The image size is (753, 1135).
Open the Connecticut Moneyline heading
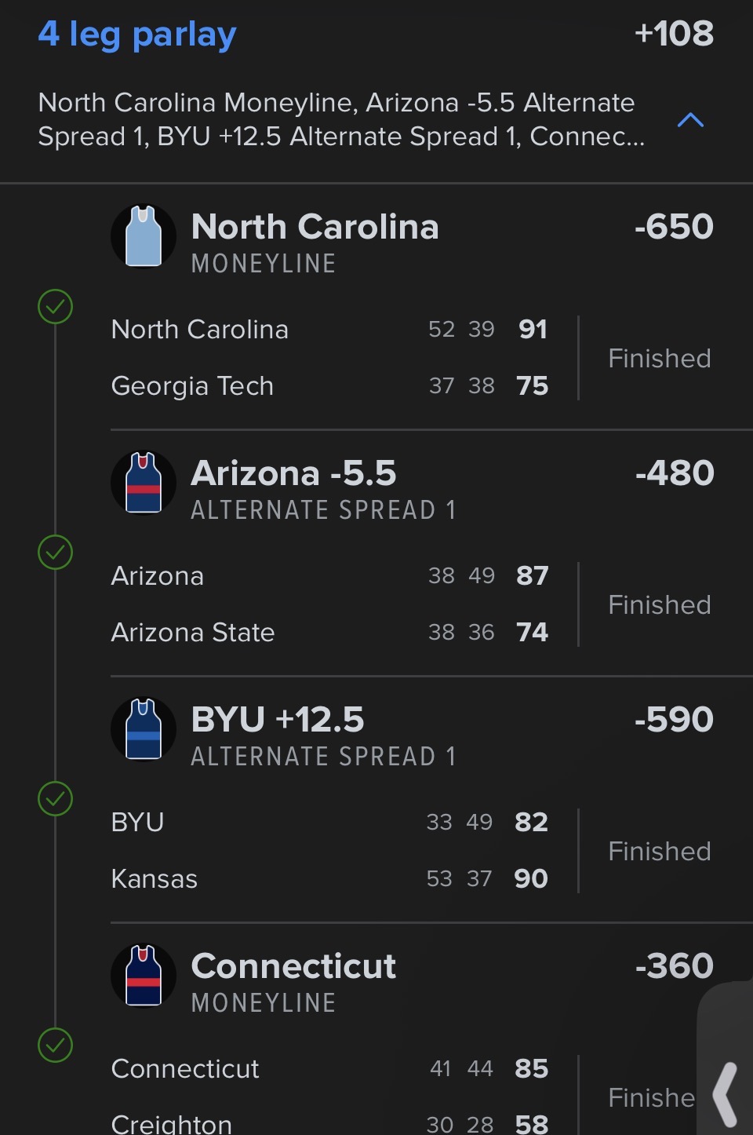294,966
